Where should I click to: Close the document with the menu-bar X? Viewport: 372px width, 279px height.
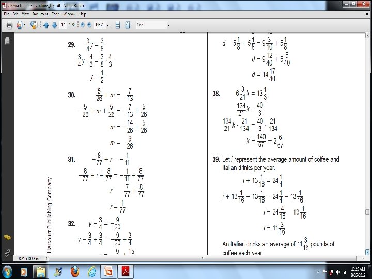point(367,14)
